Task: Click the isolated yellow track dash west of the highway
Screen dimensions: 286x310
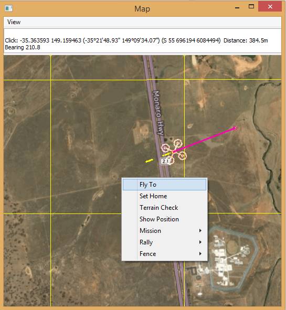Action: (x=150, y=161)
